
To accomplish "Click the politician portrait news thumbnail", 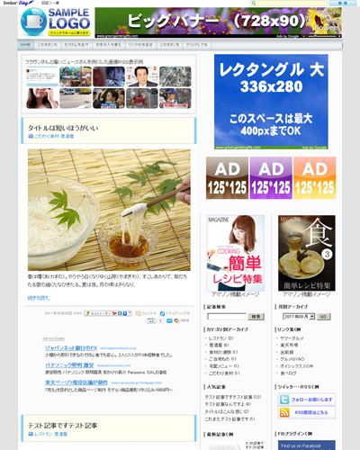I will (x=141, y=76).
